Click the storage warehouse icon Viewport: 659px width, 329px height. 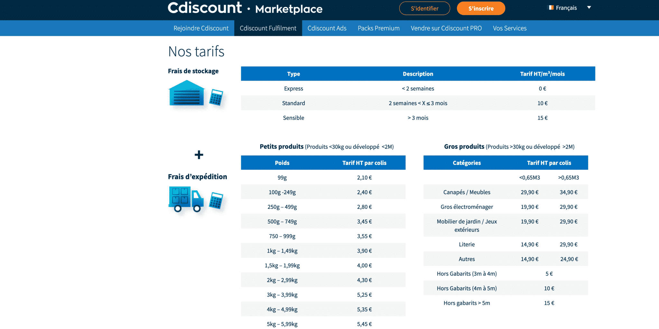186,93
